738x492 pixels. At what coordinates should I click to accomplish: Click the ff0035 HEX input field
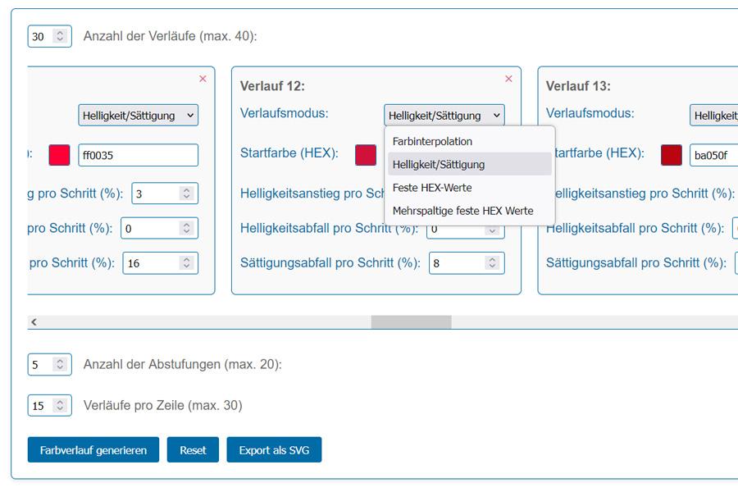[x=138, y=155]
